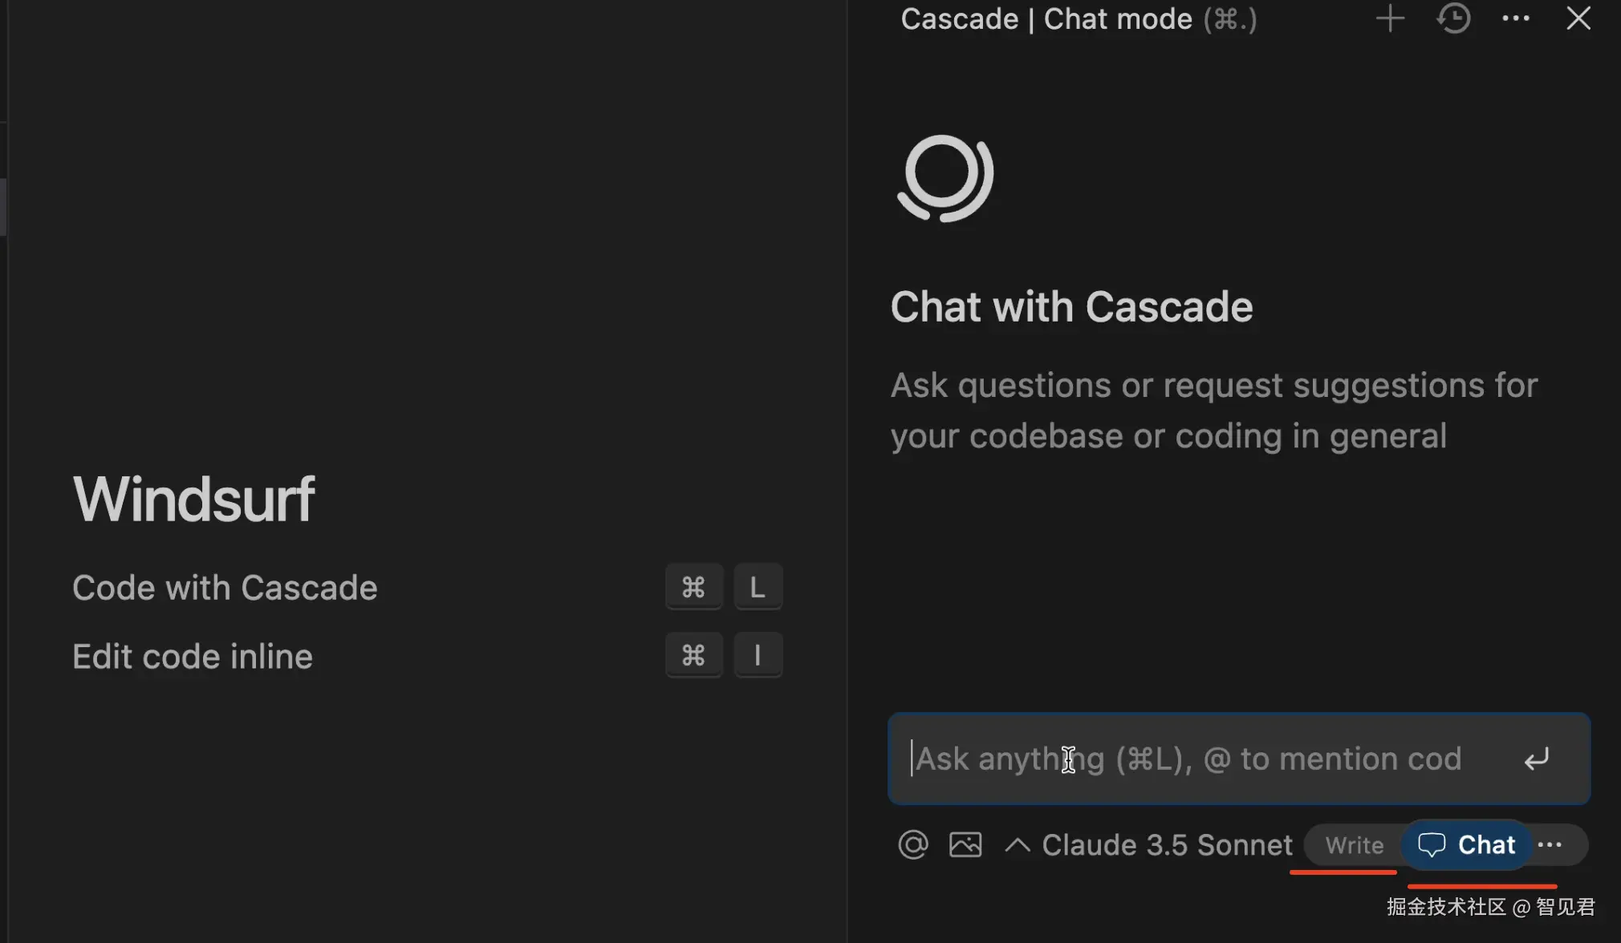Select the Chat mode toggle
The image size is (1621, 943).
pos(1467,845)
